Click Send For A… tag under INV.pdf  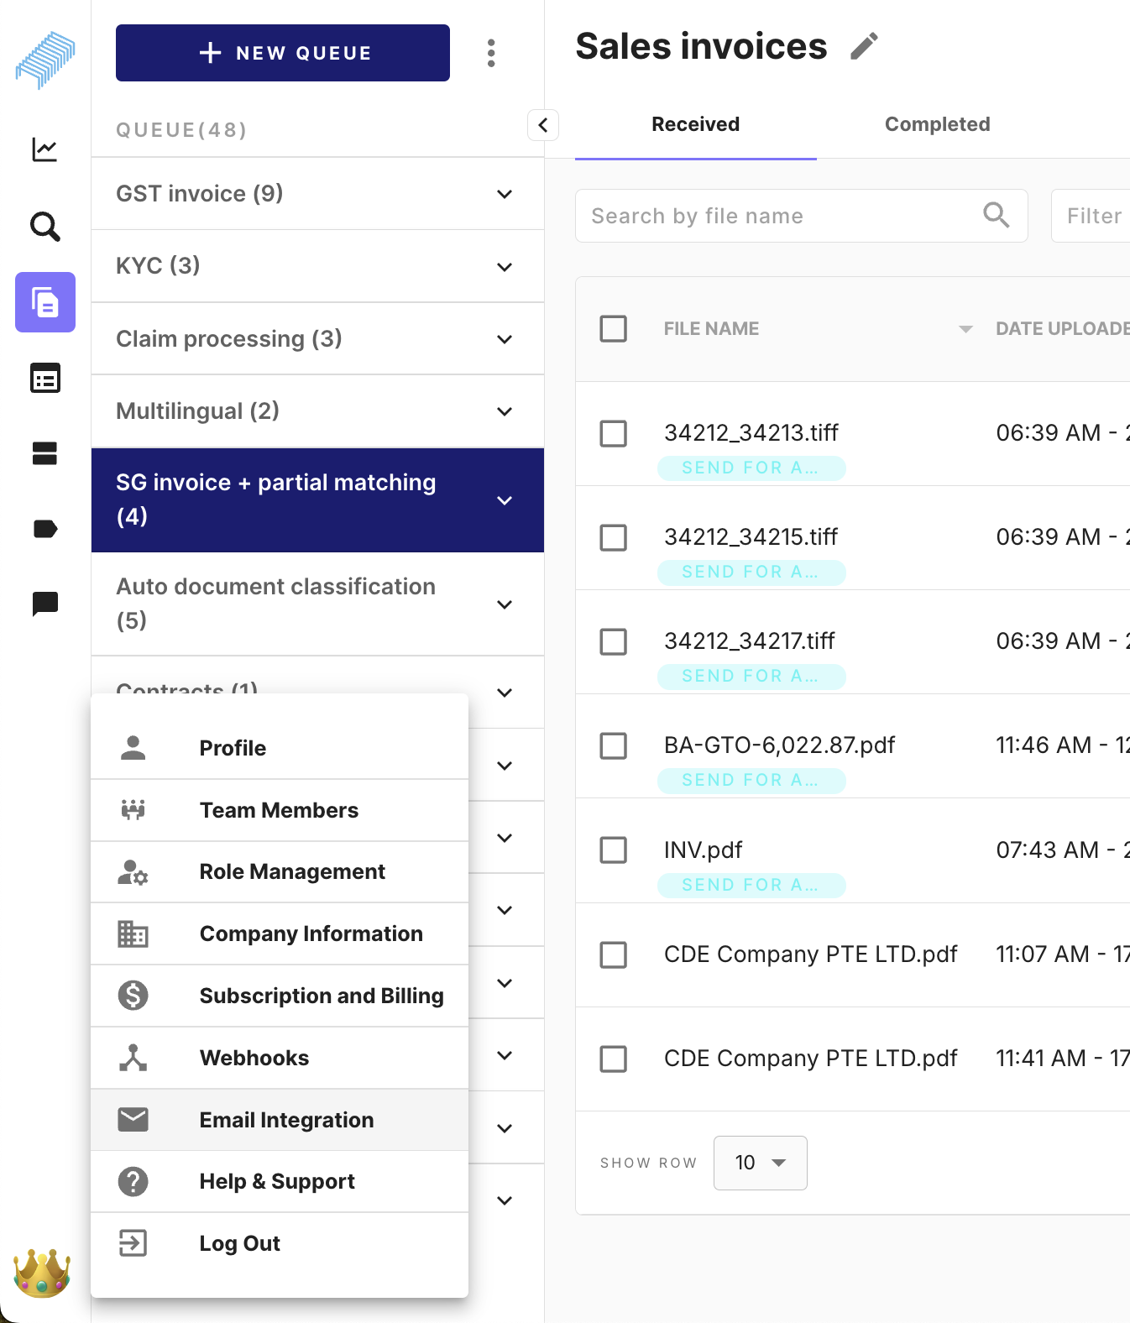(751, 885)
